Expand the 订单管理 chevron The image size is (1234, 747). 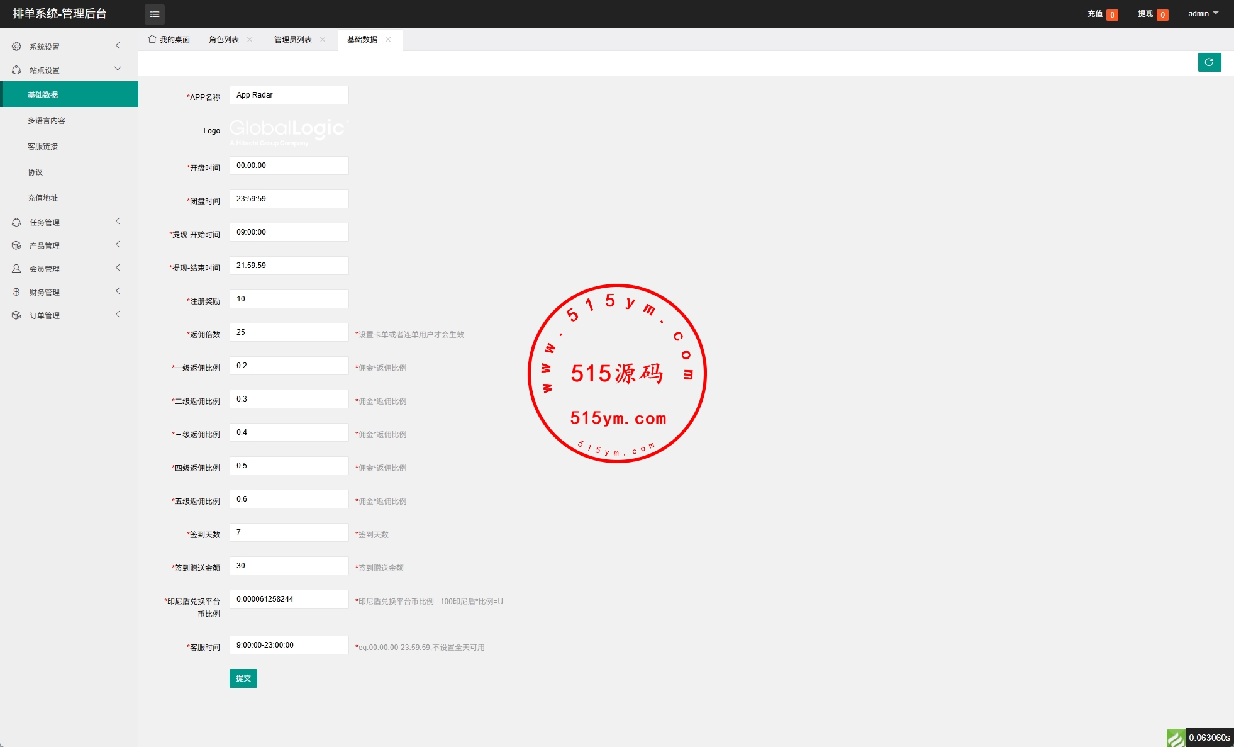point(118,315)
